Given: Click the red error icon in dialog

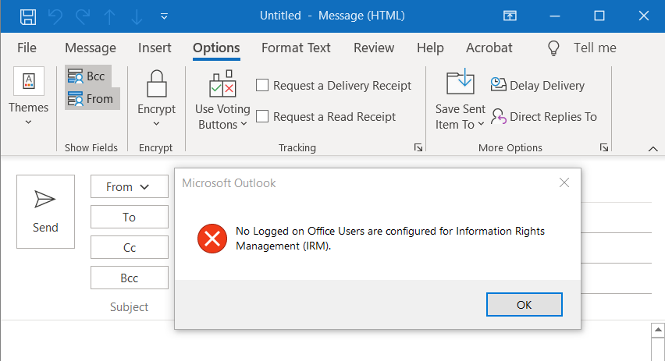Looking at the screenshot, I should click(x=212, y=239).
